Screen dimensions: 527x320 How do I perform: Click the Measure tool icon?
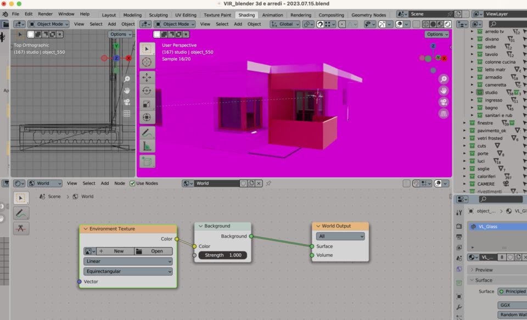147,146
